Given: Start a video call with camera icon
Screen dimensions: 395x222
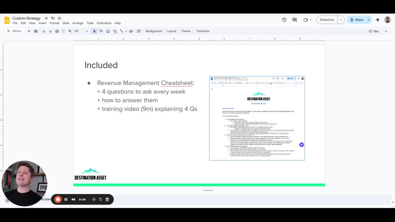Looking at the screenshot, I should (x=306, y=20).
